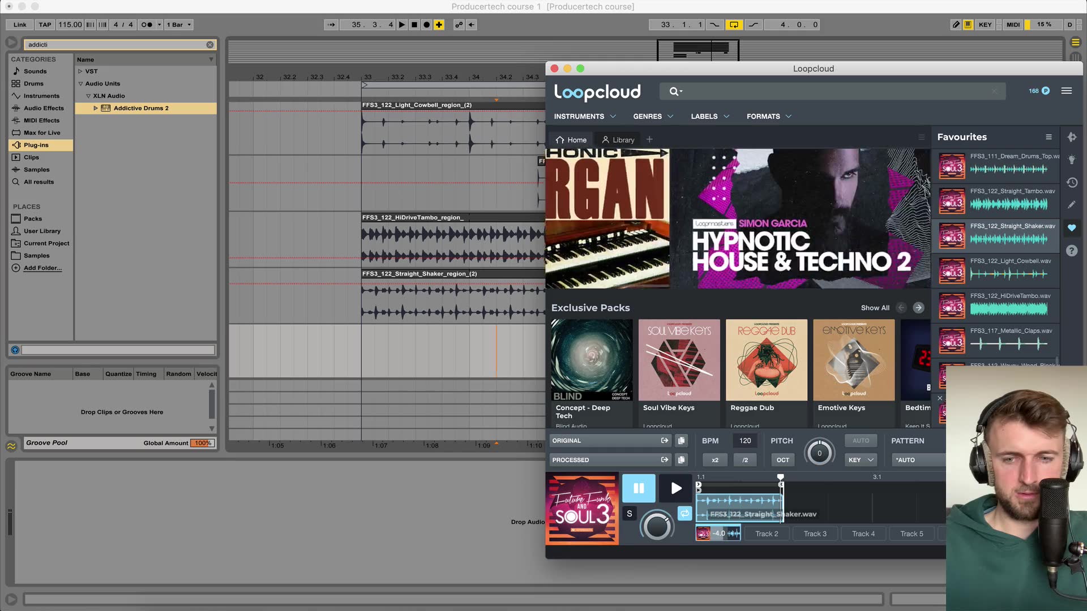Click the Punch-In switch
The image size is (1087, 611).
click(x=714, y=25)
